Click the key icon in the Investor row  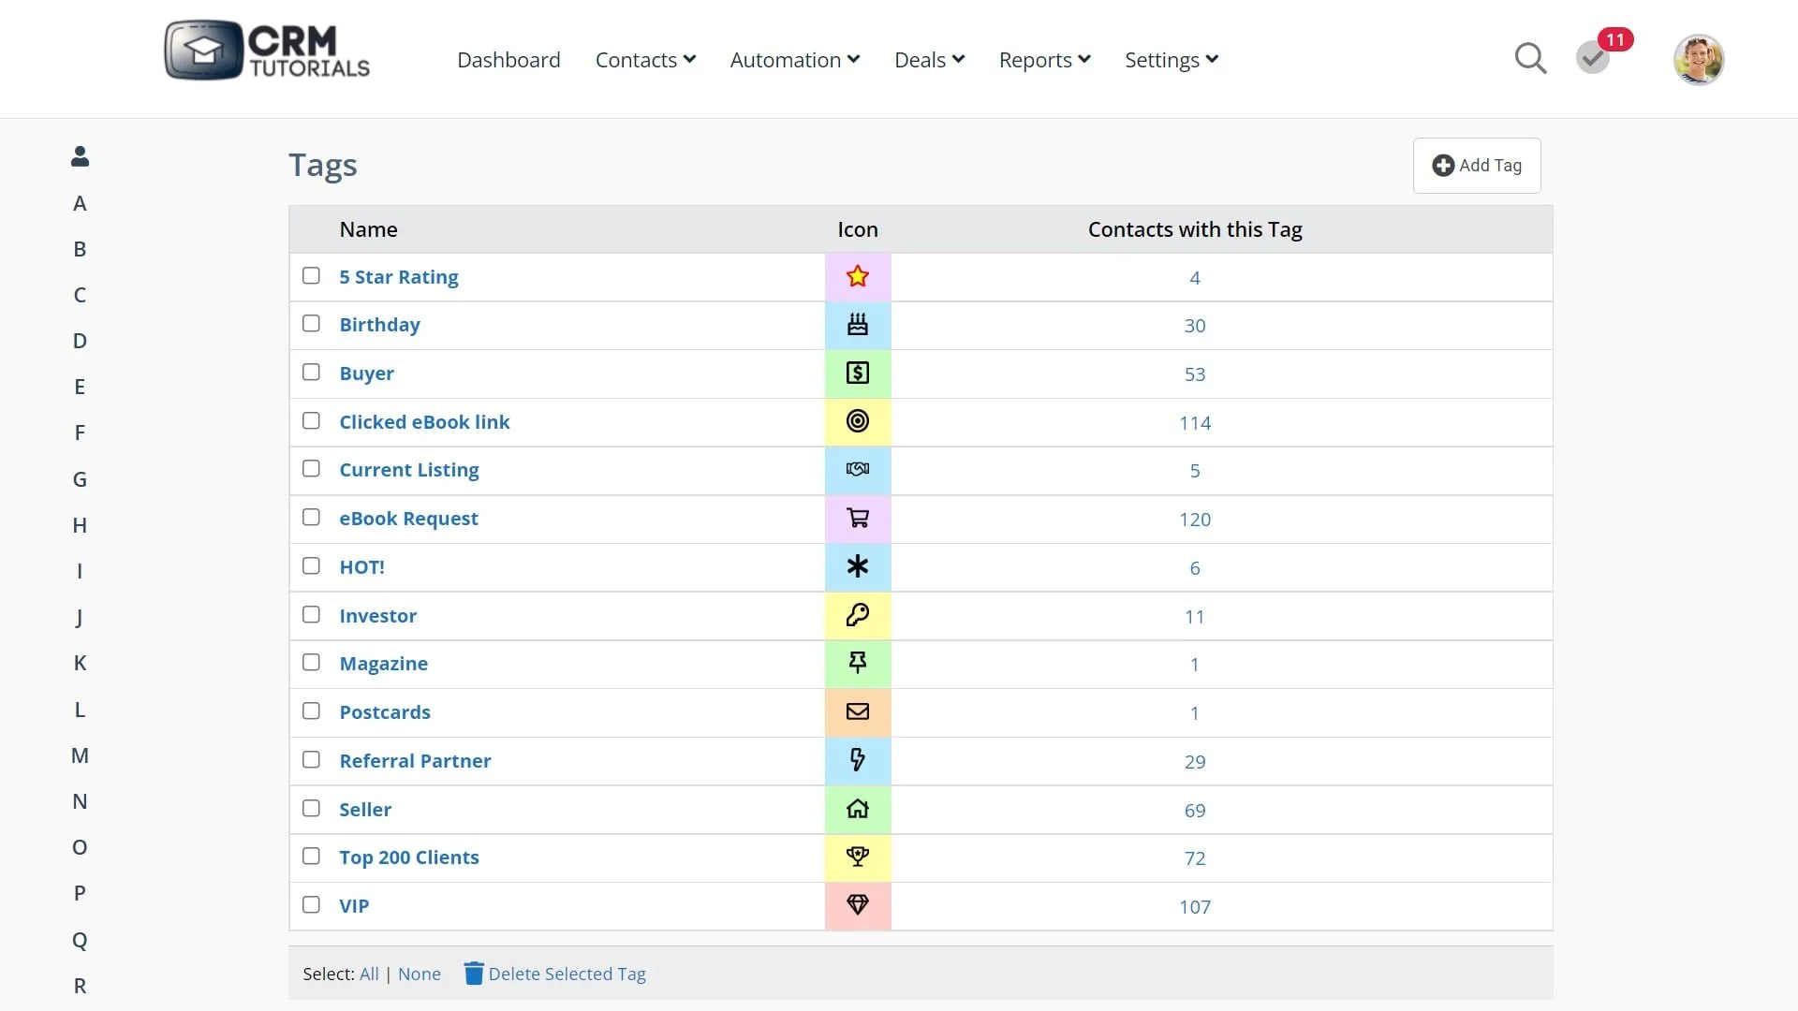pos(857,615)
